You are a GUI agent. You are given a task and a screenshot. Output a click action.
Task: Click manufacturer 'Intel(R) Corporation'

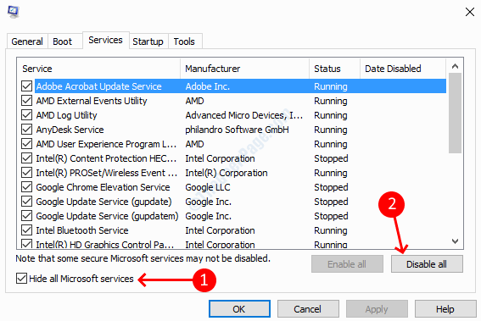[x=227, y=173]
